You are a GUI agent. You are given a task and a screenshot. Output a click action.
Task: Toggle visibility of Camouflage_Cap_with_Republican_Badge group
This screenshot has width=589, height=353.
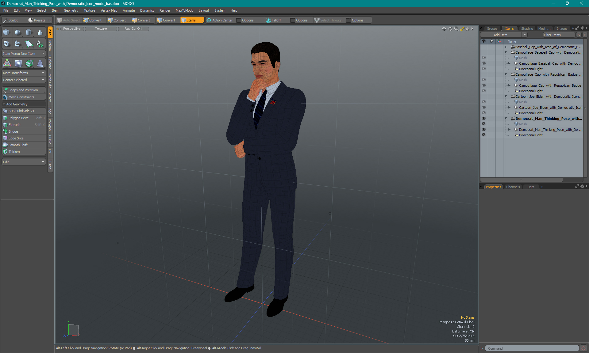(484, 85)
